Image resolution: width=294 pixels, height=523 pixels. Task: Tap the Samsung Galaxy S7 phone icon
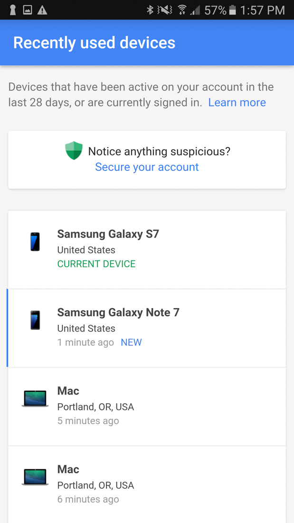(x=35, y=242)
